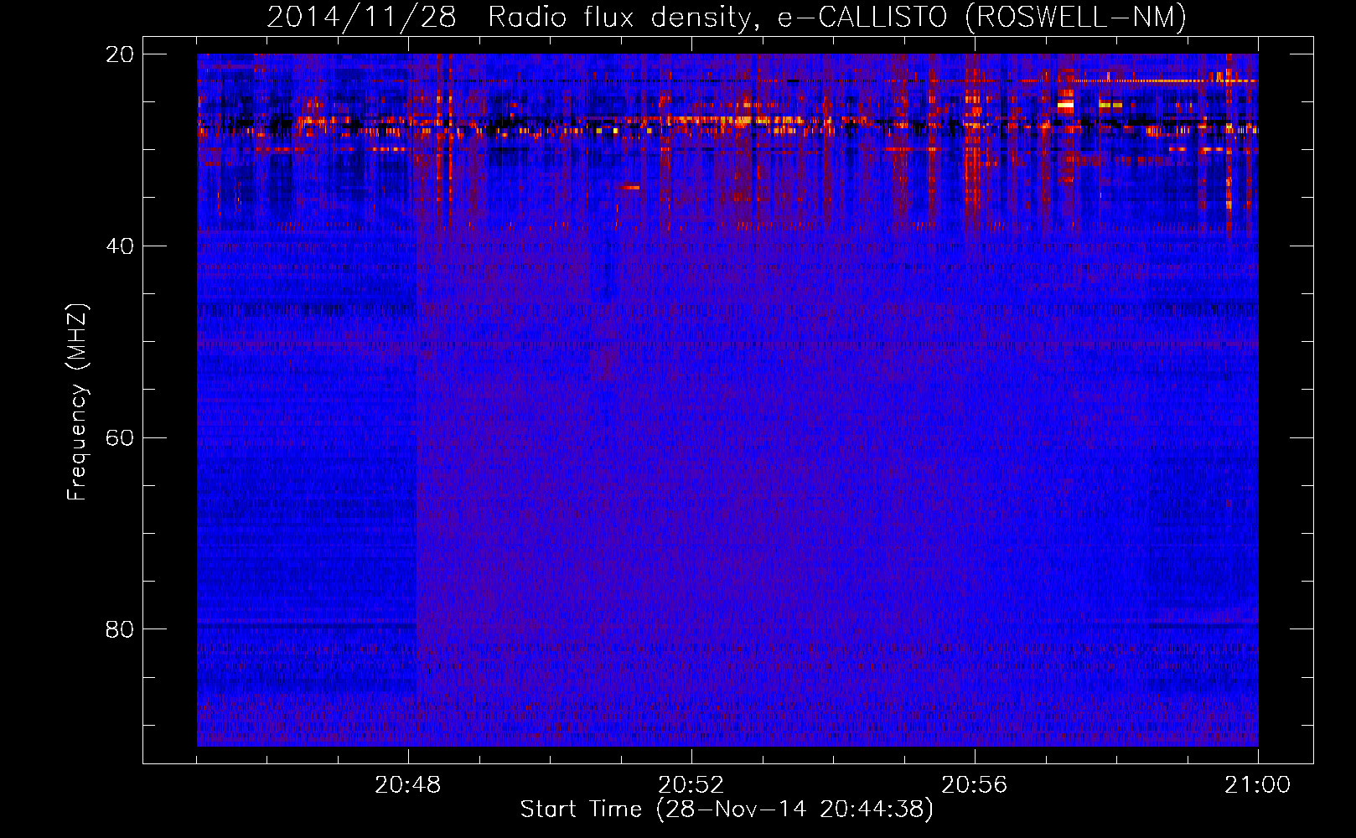Image resolution: width=1356 pixels, height=838 pixels.
Task: Click the "Start Time (28-Nov-14 20:44:38)" label
Action: click(x=727, y=810)
